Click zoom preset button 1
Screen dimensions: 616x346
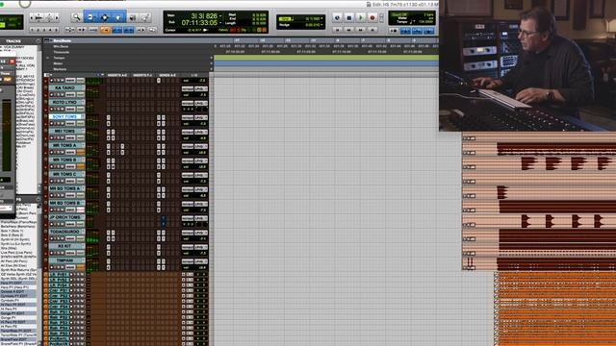32,30
